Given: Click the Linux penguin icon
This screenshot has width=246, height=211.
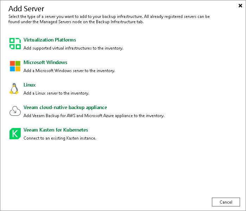Looking at the screenshot, I should pyautogui.click(x=14, y=89).
